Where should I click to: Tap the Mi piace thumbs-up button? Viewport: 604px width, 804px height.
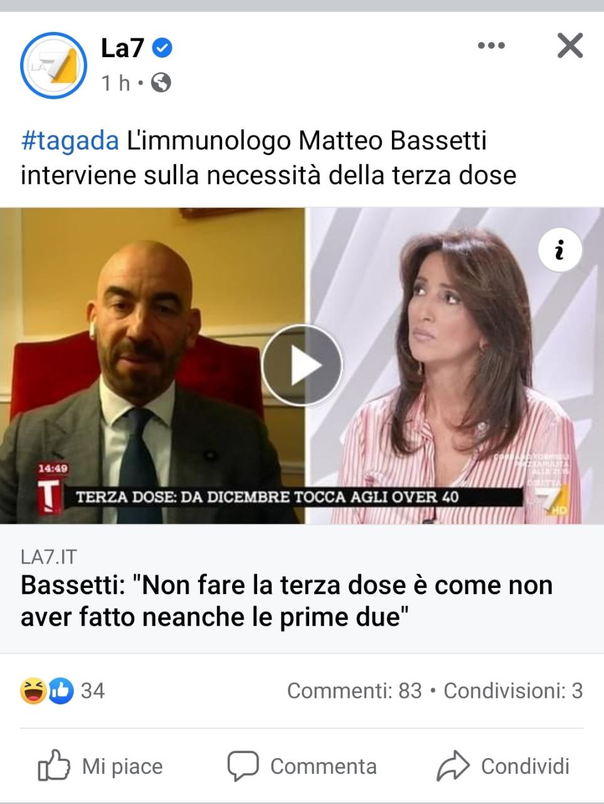pyautogui.click(x=100, y=766)
